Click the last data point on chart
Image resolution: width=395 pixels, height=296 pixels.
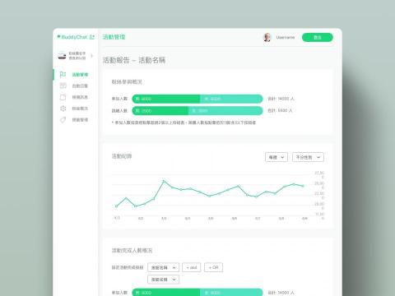point(303,186)
